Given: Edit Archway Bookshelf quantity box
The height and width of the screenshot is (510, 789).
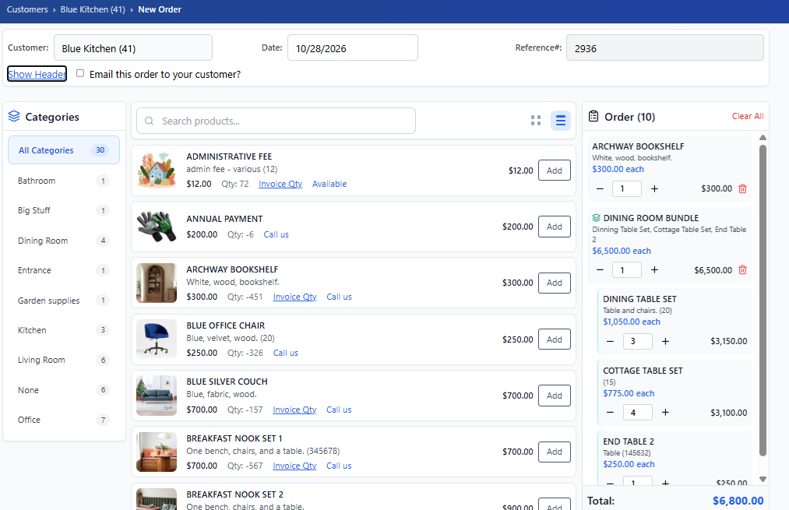Looking at the screenshot, I should click(626, 188).
